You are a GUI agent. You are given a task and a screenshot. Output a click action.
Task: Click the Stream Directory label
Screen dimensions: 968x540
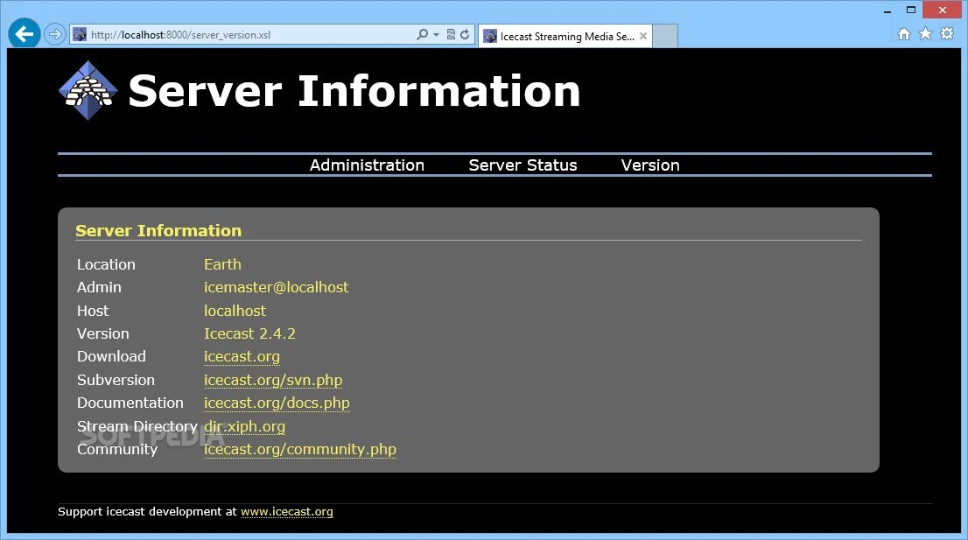tap(137, 426)
